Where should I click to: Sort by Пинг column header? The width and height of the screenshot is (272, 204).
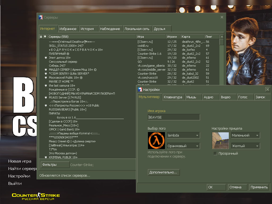pos(212,37)
